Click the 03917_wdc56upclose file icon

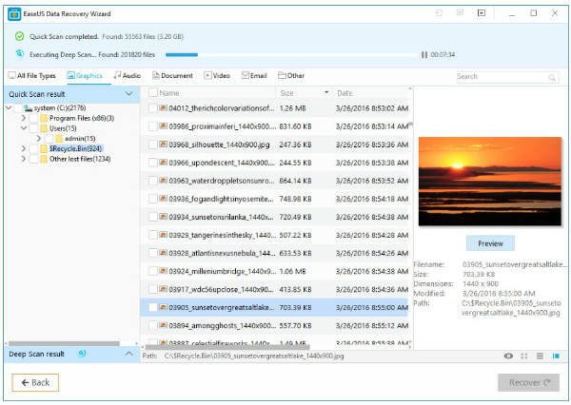pyautogui.click(x=163, y=289)
